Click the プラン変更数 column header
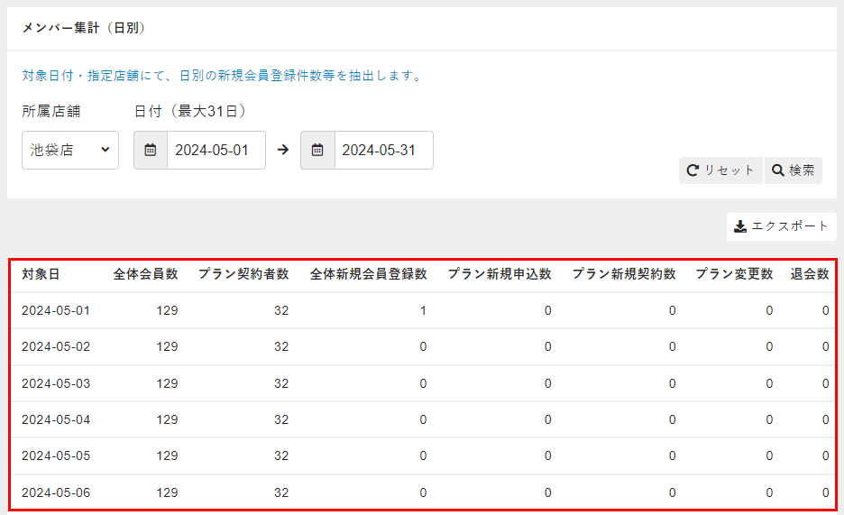Image resolution: width=844 pixels, height=515 pixels. click(x=734, y=274)
